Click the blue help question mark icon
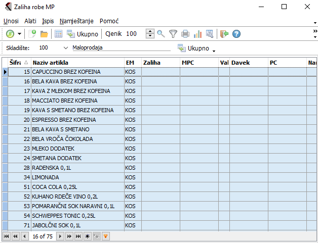 coord(236,34)
